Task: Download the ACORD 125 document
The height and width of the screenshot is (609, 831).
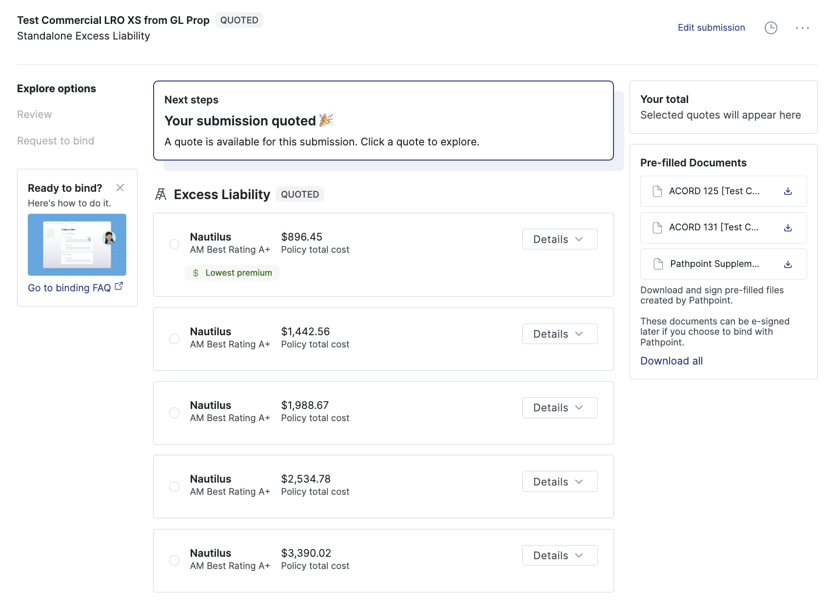Action: (x=788, y=191)
